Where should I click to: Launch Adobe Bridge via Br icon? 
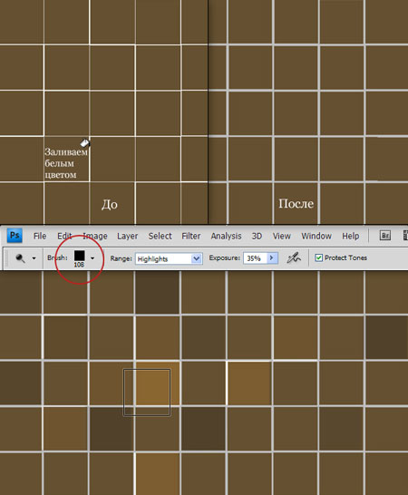[385, 236]
